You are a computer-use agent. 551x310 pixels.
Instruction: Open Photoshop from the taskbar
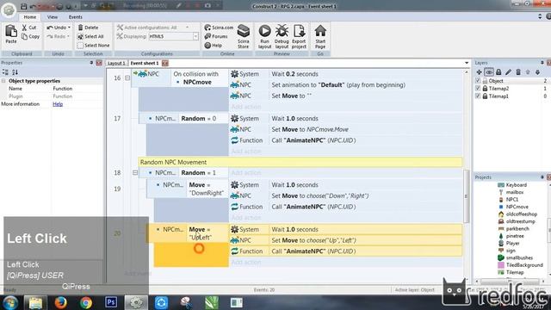111,302
